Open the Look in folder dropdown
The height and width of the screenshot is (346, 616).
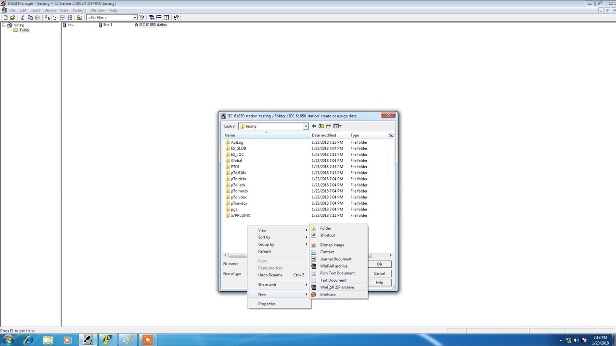pos(306,126)
